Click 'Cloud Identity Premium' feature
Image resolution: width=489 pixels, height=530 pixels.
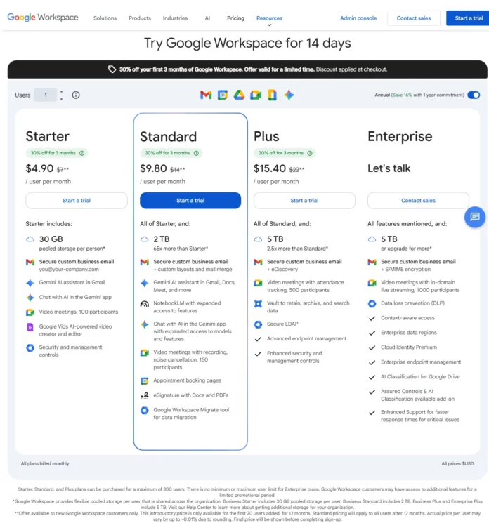coord(409,347)
